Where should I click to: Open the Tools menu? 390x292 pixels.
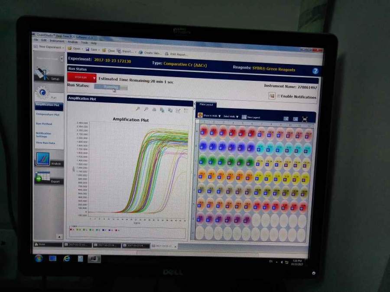click(x=84, y=42)
